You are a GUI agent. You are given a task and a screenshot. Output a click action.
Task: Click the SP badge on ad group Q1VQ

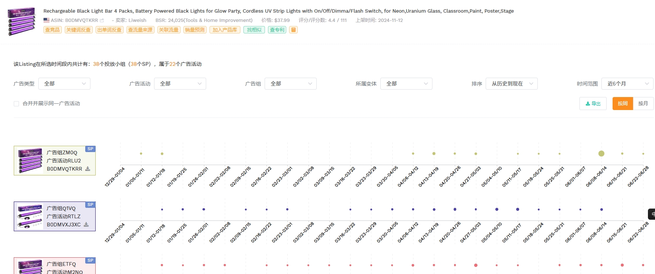[x=90, y=204]
